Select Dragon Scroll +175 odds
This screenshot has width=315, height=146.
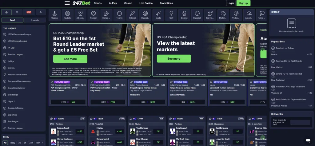coord(80,132)
